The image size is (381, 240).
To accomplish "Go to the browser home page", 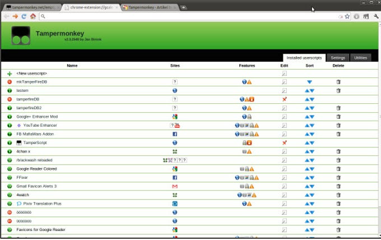I will (33, 16).
